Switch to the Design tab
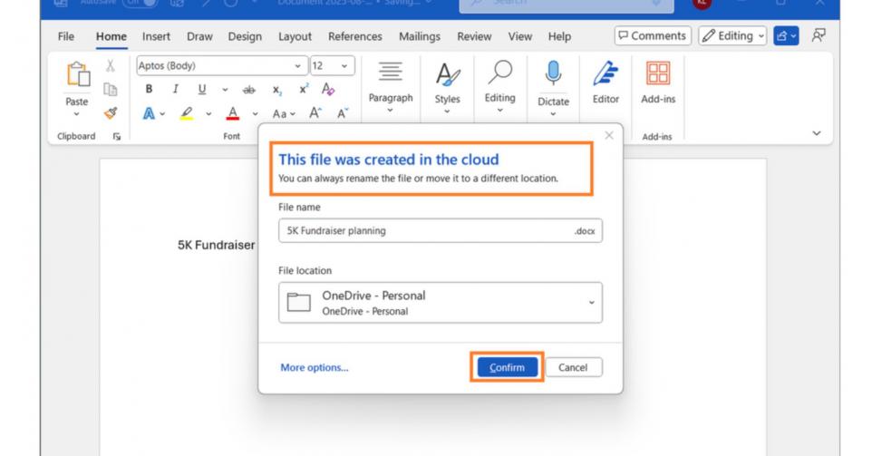This screenshot has height=456, width=872. pos(245,36)
